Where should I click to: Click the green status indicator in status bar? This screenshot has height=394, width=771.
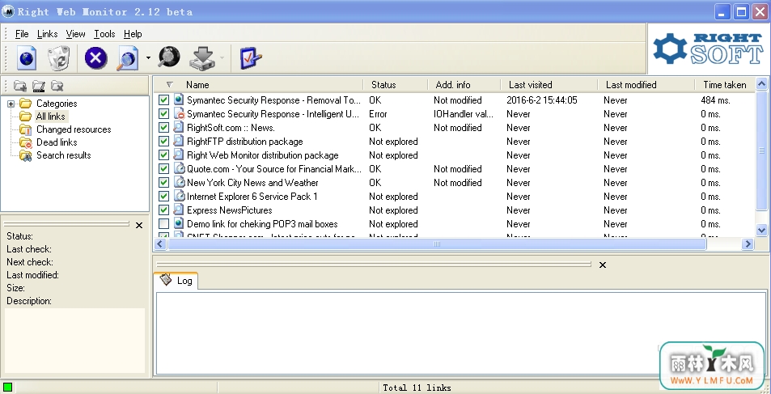click(x=7, y=387)
